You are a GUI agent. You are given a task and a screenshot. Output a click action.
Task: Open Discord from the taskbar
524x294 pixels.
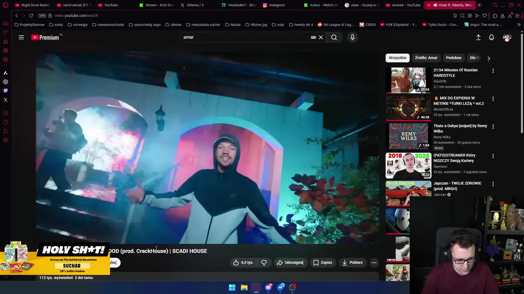(x=268, y=287)
